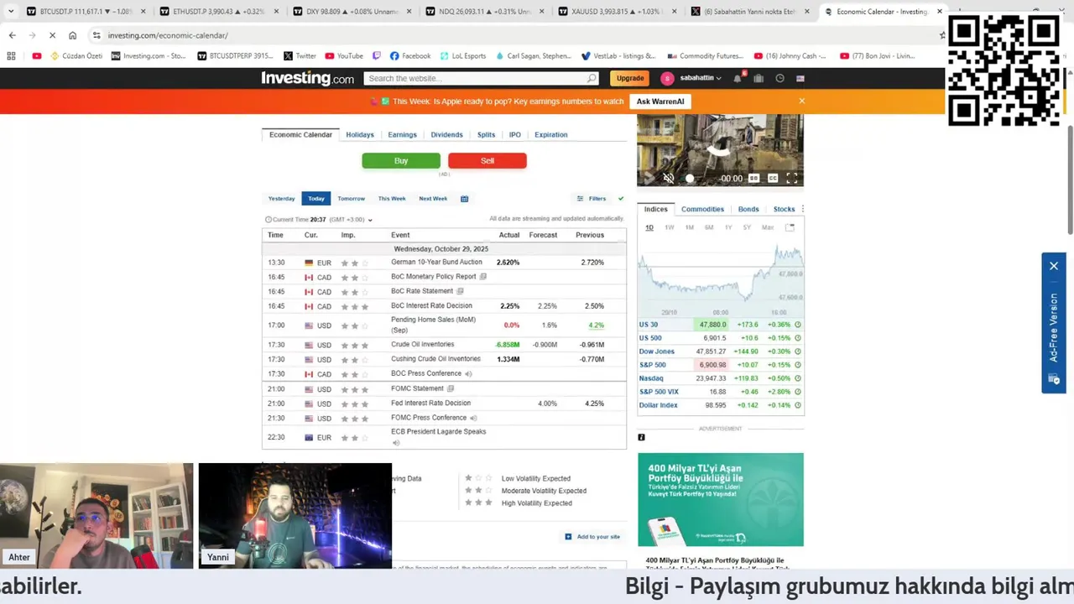
Task: Open the US flag language selector
Action: 800,78
